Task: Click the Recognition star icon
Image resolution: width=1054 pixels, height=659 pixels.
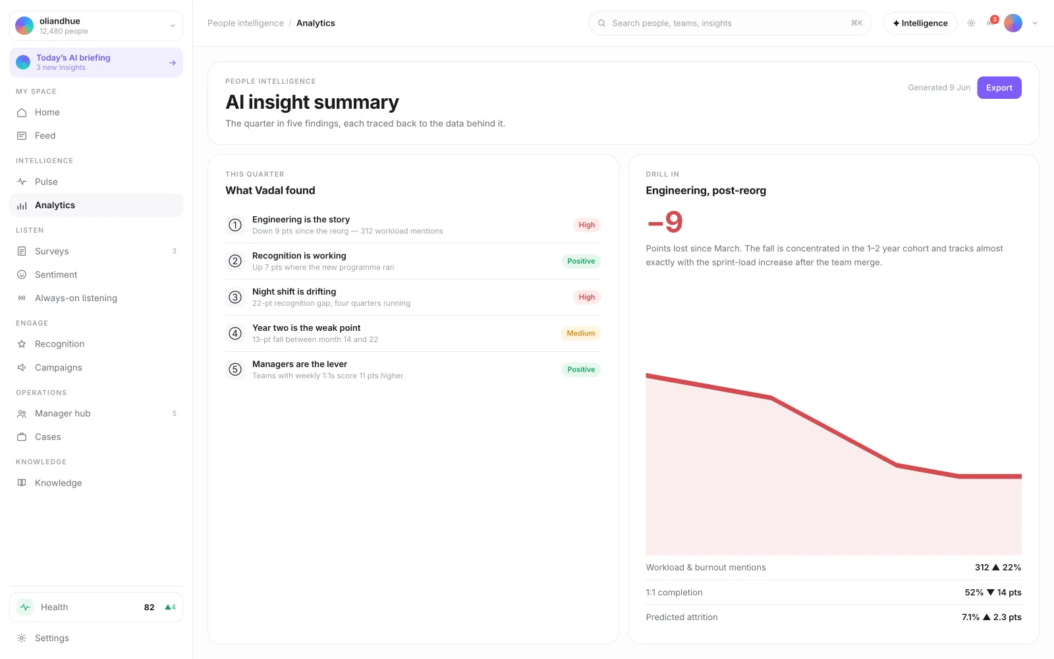Action: (x=22, y=344)
